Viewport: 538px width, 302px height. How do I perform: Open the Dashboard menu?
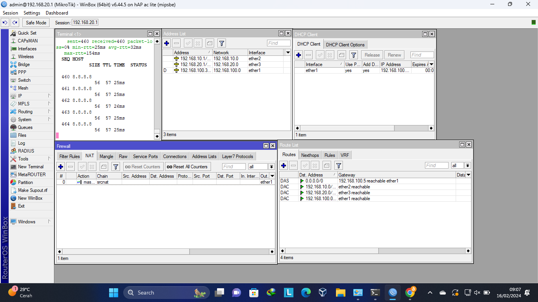point(57,13)
